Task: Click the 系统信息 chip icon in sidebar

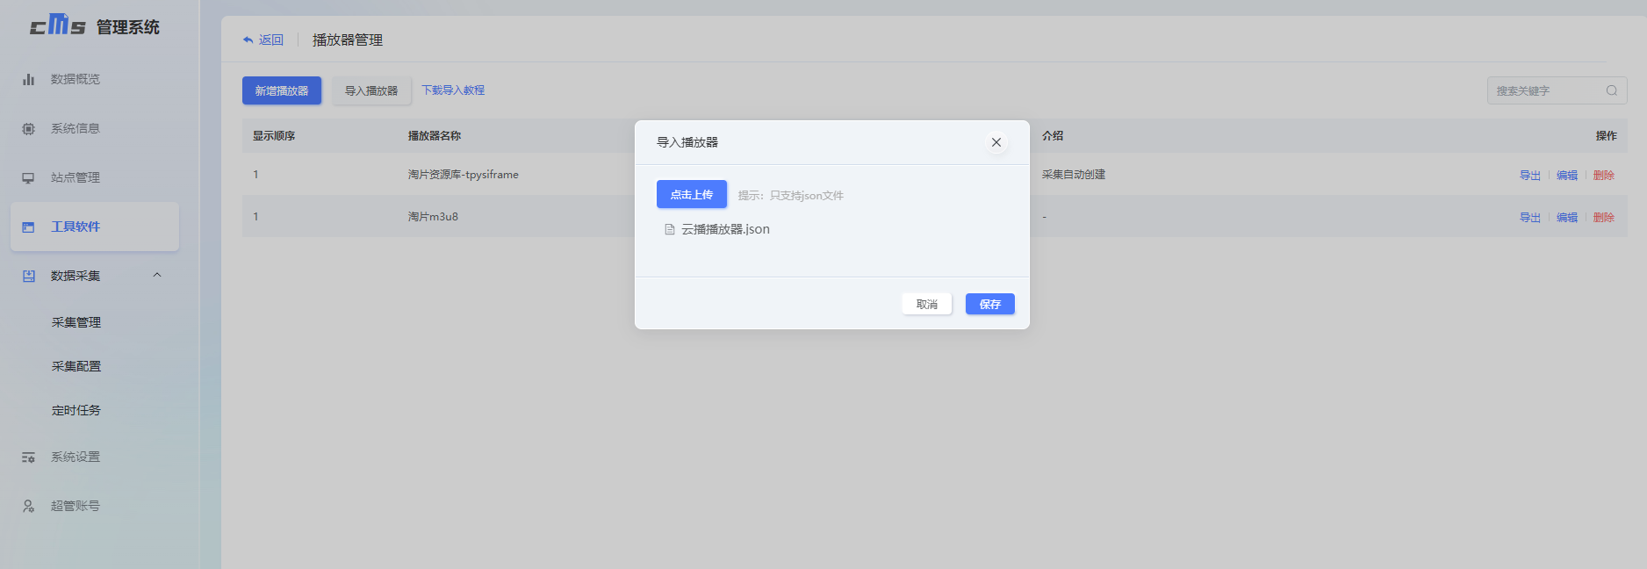Action: 28,128
